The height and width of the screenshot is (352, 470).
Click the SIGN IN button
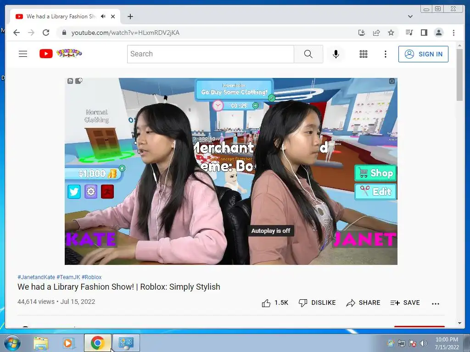point(423,54)
